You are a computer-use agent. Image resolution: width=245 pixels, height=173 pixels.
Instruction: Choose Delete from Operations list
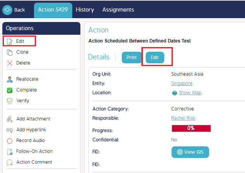[23, 63]
